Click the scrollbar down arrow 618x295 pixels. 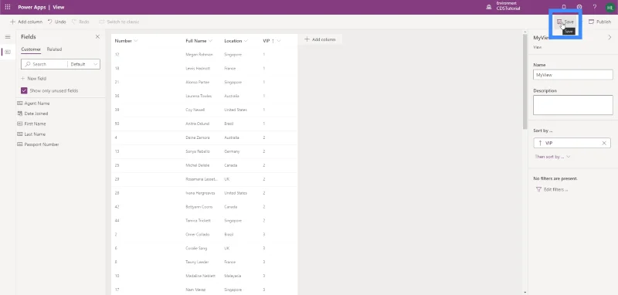525,292
